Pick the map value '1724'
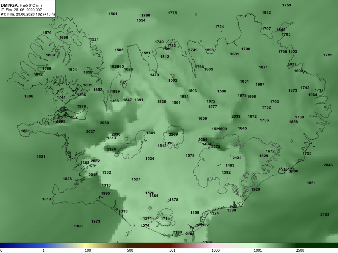The image size is (338, 253). pyautogui.click(x=219, y=27)
